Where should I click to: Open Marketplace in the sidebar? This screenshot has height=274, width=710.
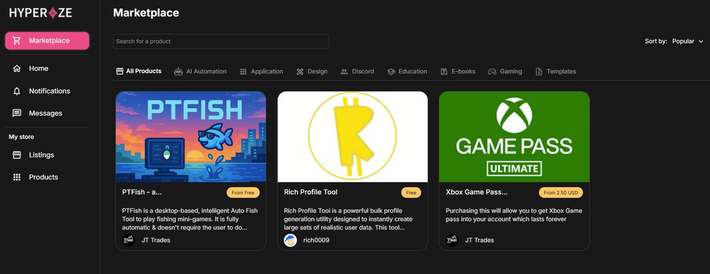(47, 41)
